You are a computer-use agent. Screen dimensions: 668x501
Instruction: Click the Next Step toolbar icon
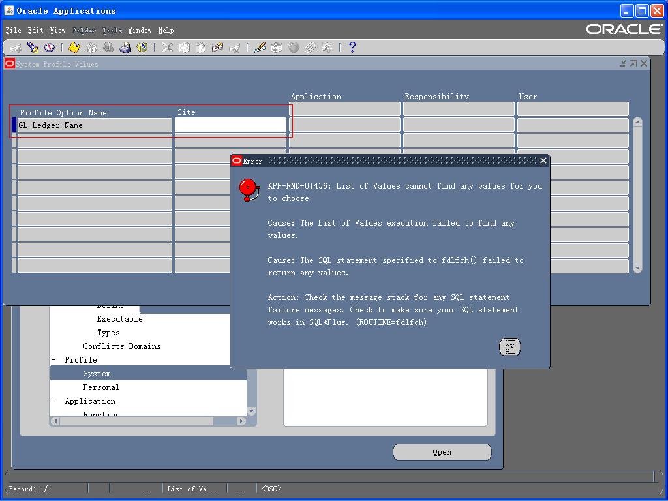coord(91,48)
